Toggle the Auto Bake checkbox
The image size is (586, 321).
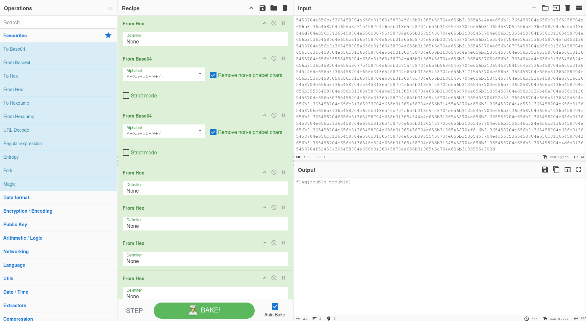click(275, 307)
